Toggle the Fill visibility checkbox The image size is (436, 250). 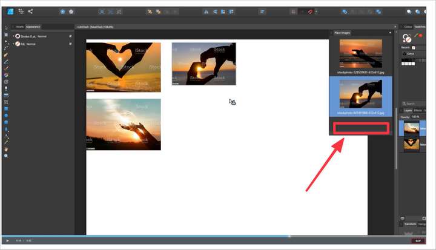coord(70,44)
